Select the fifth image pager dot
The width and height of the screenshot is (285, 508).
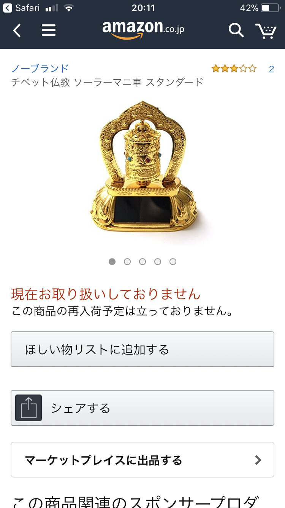tap(173, 262)
